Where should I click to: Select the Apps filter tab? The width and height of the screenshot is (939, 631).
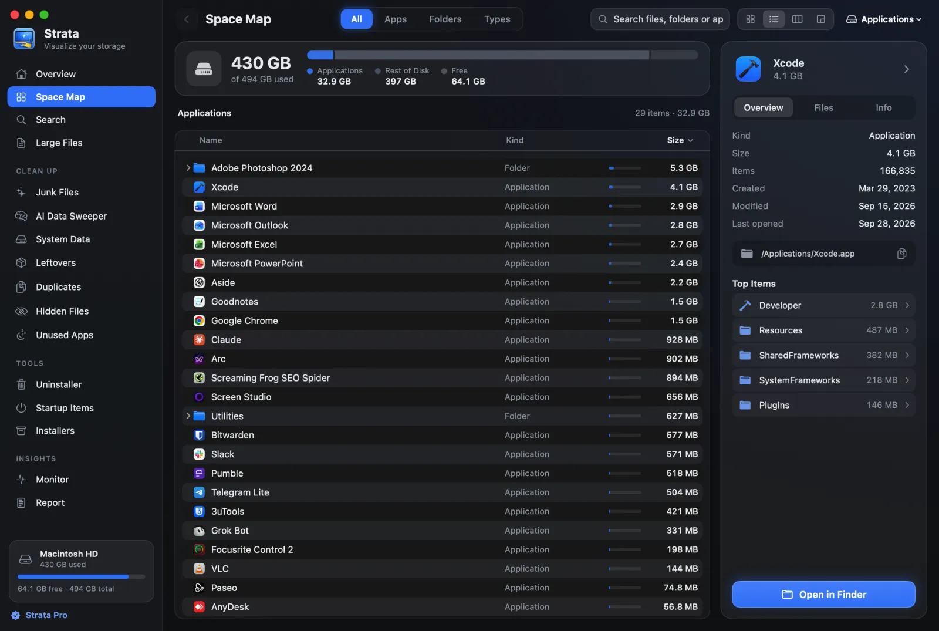point(396,19)
